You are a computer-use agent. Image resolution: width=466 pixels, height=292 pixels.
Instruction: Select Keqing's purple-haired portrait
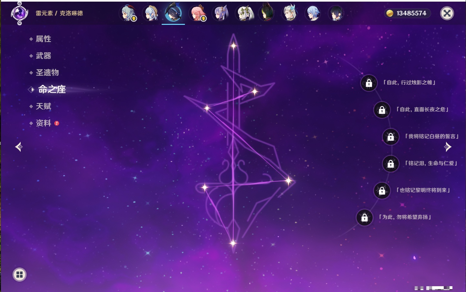click(x=221, y=13)
